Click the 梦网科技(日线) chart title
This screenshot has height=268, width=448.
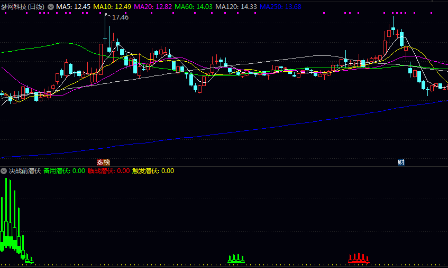(23, 7)
